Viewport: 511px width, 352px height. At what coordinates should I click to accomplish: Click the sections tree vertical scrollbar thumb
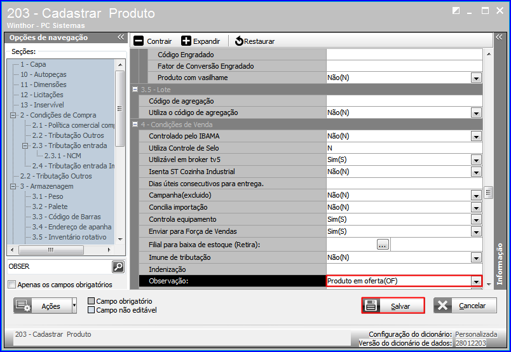[x=119, y=109]
